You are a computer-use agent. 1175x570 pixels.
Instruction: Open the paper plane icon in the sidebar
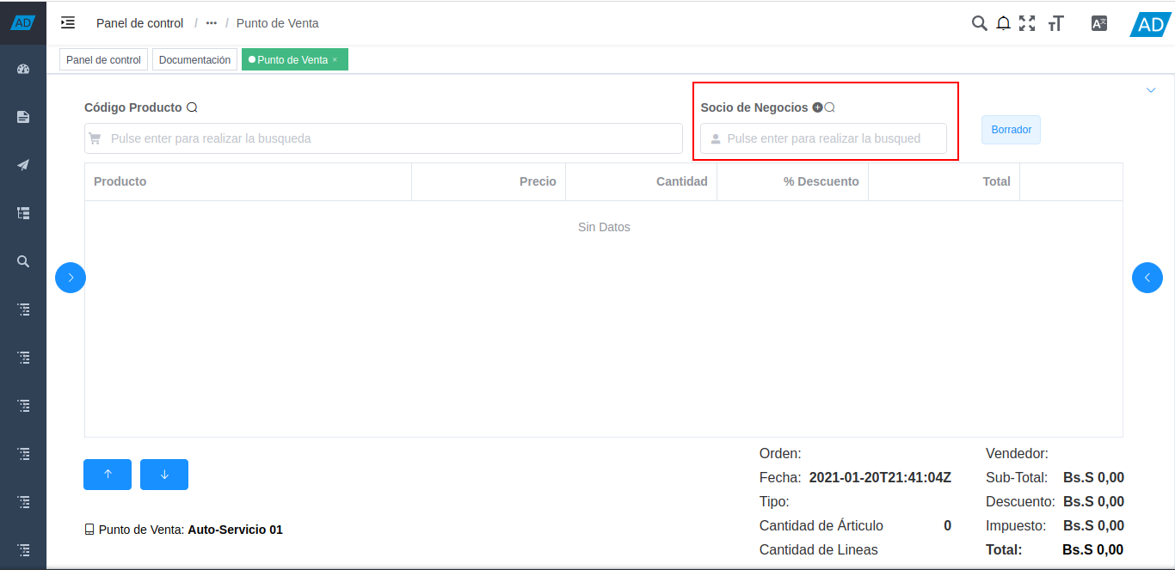pos(23,165)
